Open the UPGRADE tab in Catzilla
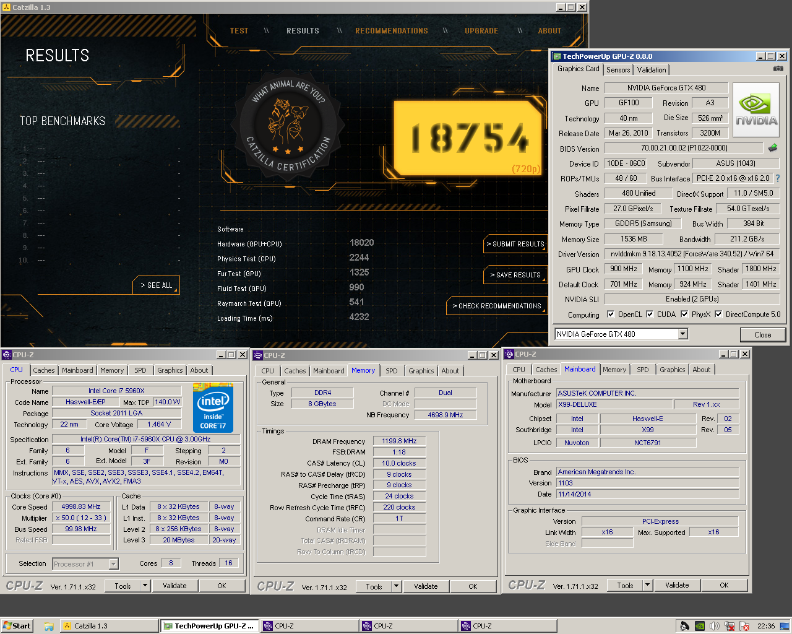Viewport: 792px width, 634px height. coord(481,31)
